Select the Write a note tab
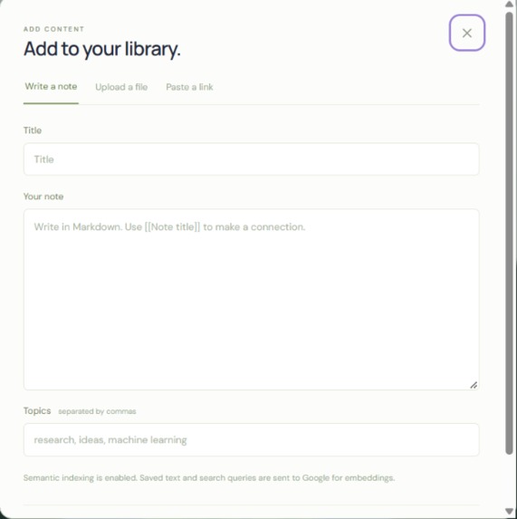The height and width of the screenshot is (519, 517). (x=51, y=87)
